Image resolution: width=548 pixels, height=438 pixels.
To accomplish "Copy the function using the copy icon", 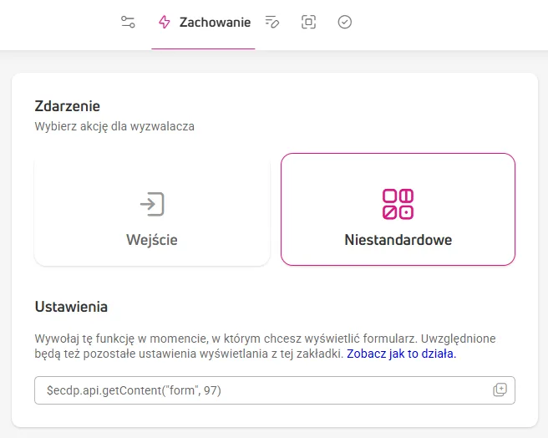I will (500, 390).
